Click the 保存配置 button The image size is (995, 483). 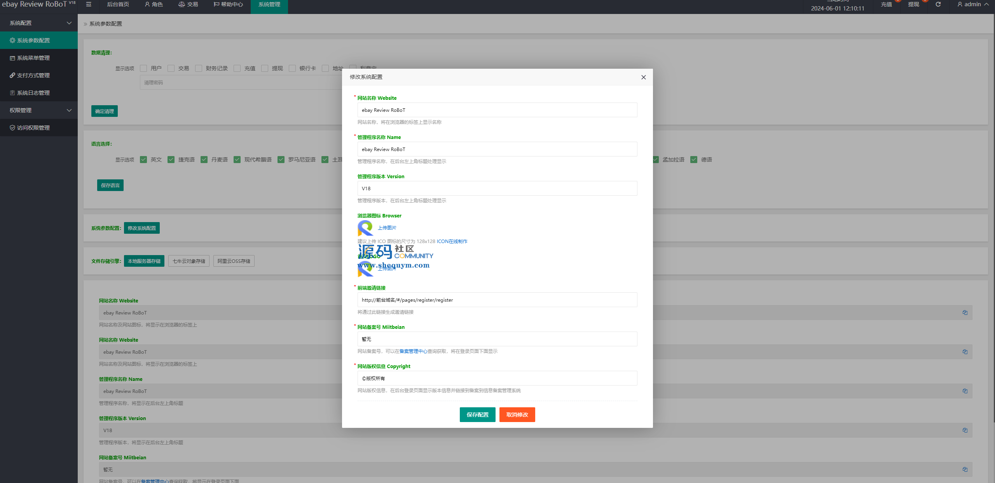[478, 415]
